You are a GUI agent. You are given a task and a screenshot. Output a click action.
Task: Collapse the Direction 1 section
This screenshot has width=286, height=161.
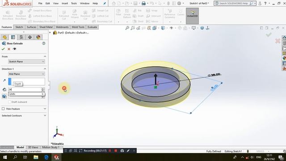tap(45, 69)
